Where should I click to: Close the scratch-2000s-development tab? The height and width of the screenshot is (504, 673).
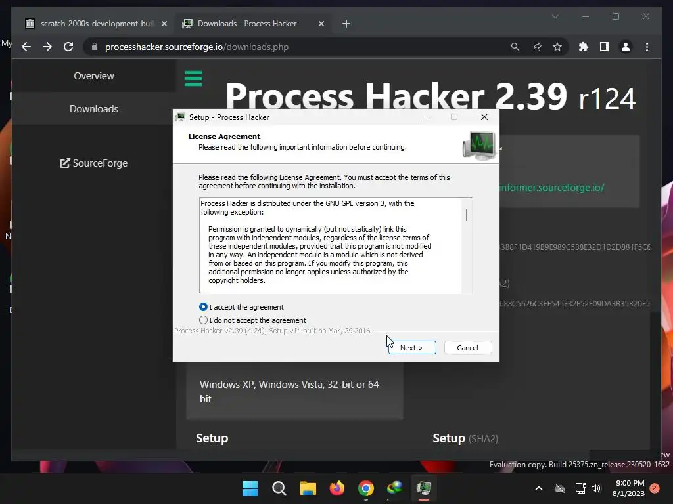point(164,24)
